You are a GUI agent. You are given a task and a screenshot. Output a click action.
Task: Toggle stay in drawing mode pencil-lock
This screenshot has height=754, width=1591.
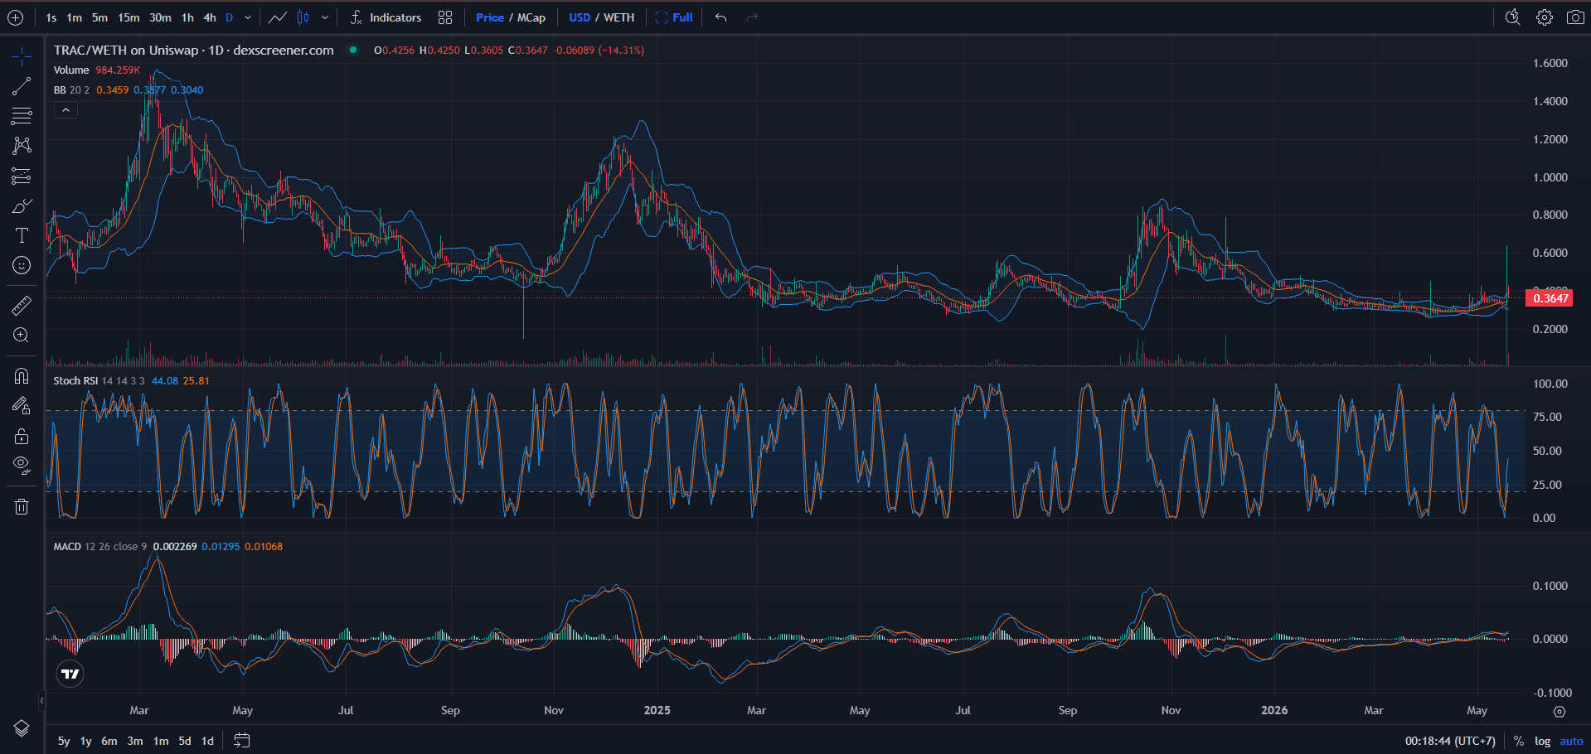[x=22, y=406]
